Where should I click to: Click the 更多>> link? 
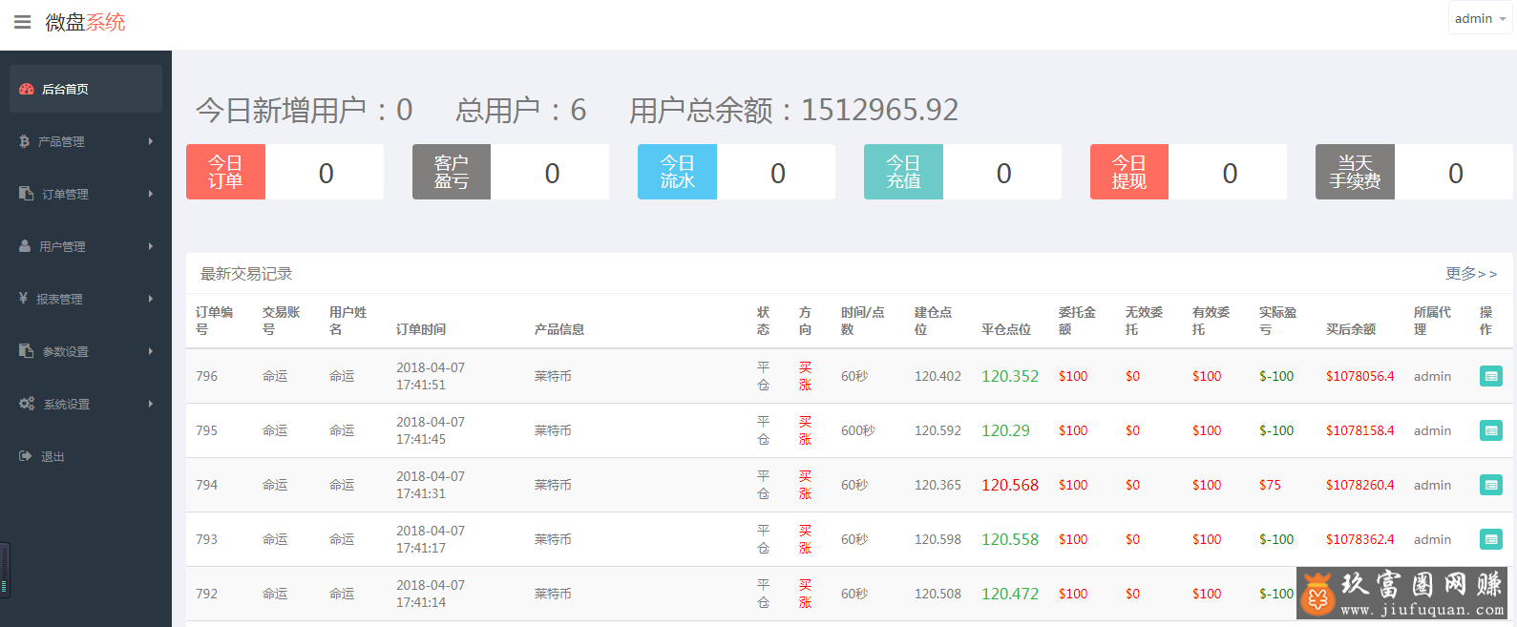(1470, 274)
